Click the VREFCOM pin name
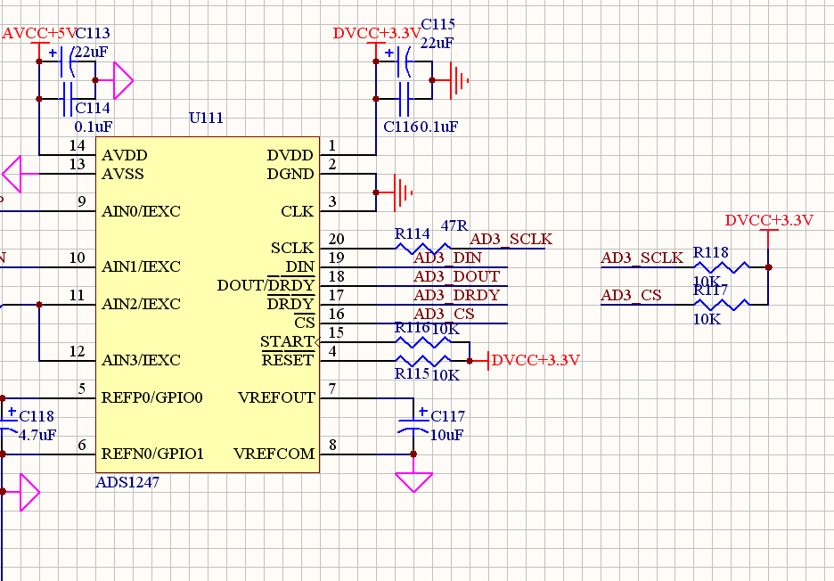Viewport: 834px width, 581px height. (x=274, y=454)
